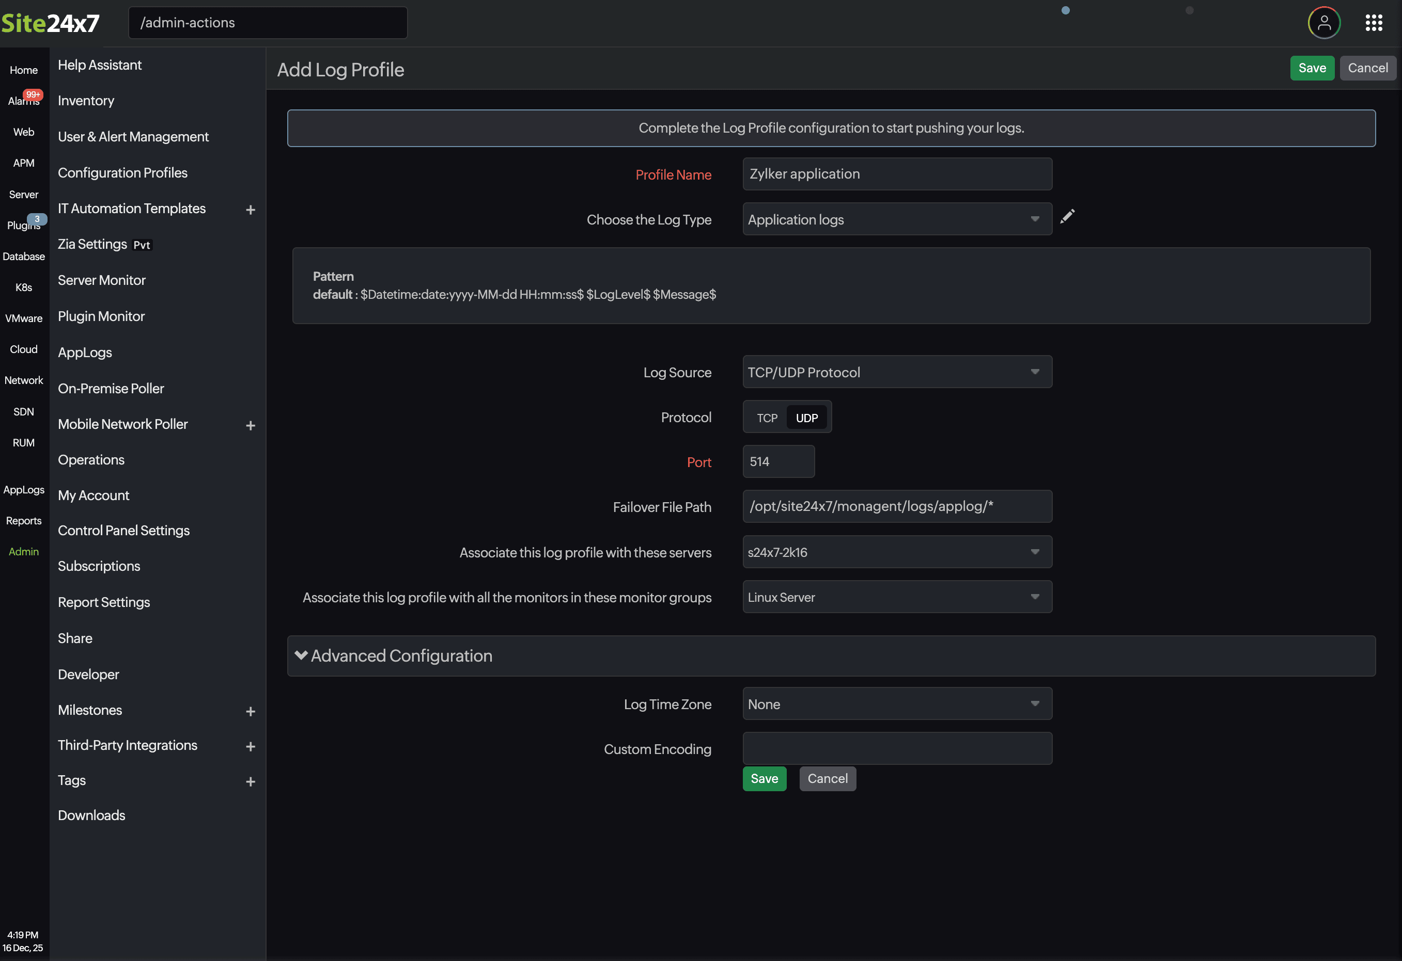The height and width of the screenshot is (961, 1402).
Task: Switch the protocol to TCP
Action: click(x=766, y=417)
